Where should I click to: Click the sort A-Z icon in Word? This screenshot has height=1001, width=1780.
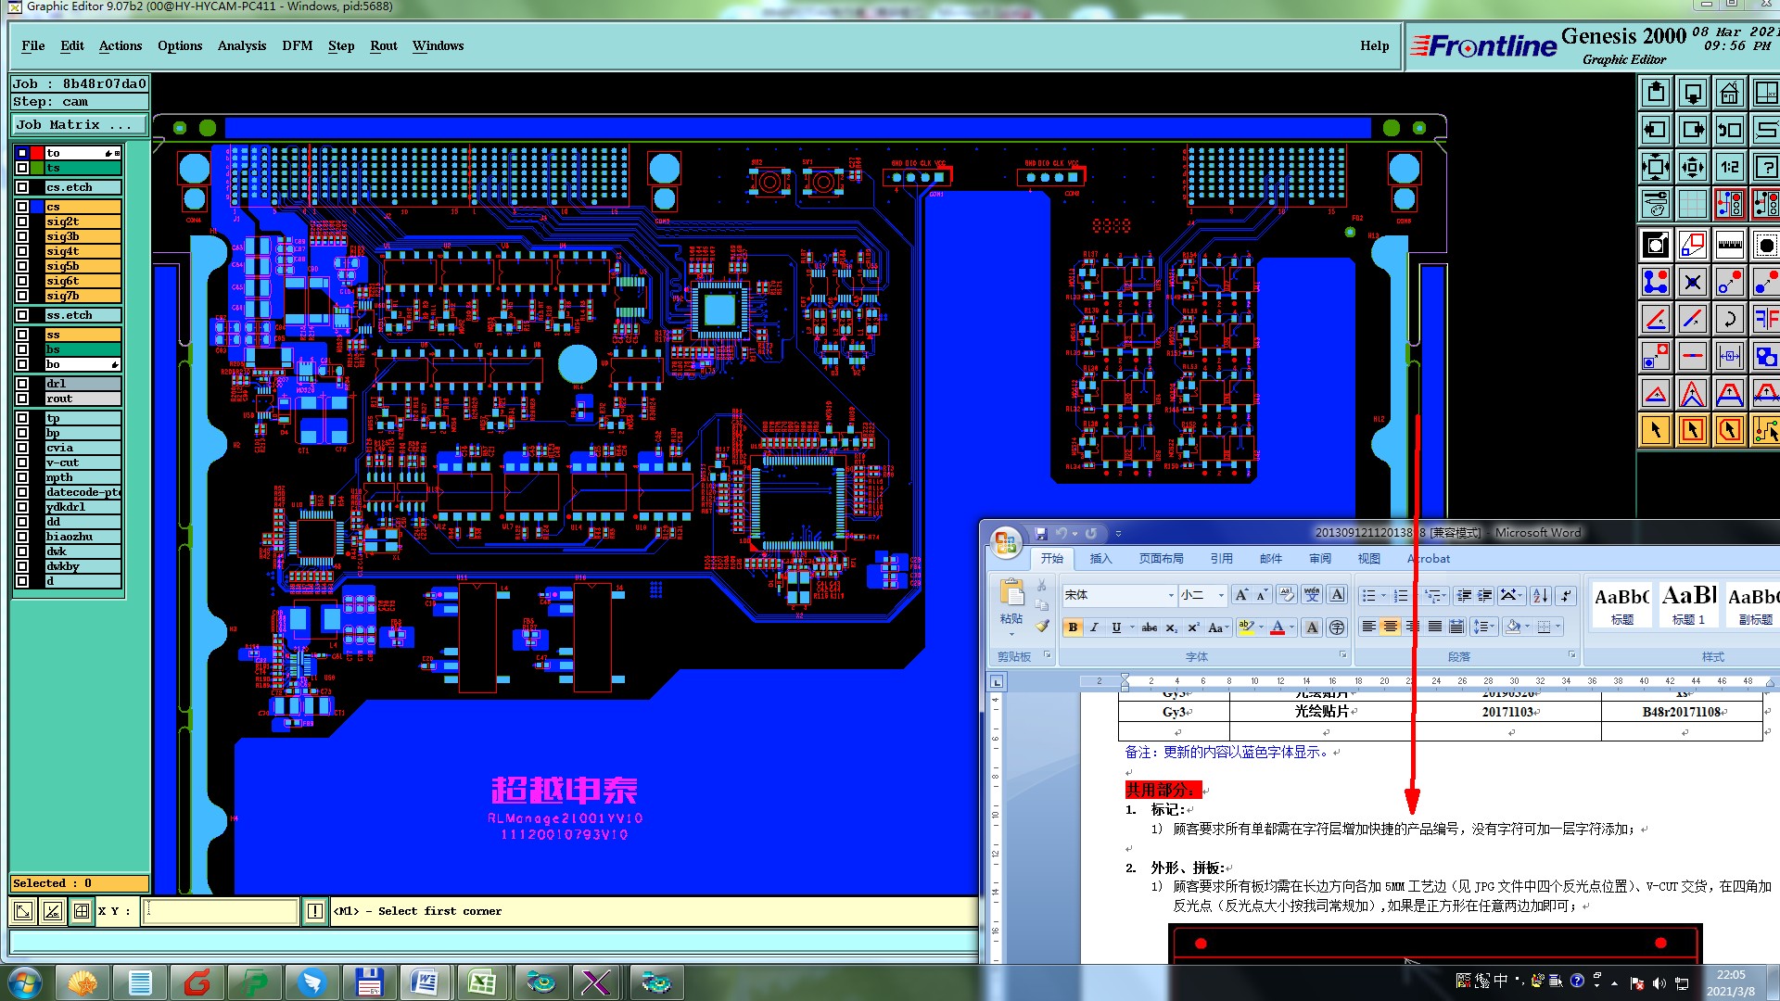(1540, 596)
